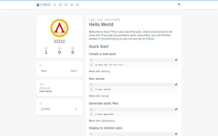Click the 2025-05-10 date in sidebar
The height and width of the screenshot is (136, 218).
45,88
